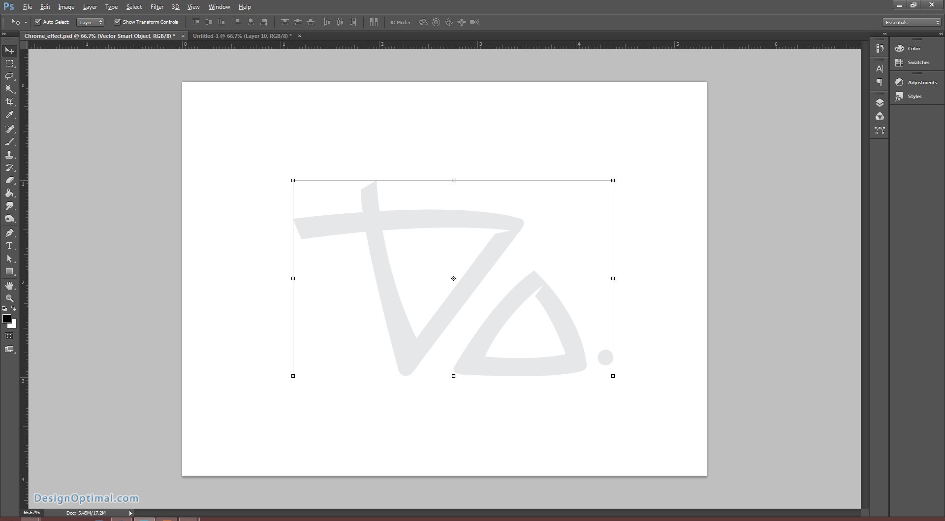Expand the status bar info arrow
Image resolution: width=945 pixels, height=521 pixels.
(130, 513)
